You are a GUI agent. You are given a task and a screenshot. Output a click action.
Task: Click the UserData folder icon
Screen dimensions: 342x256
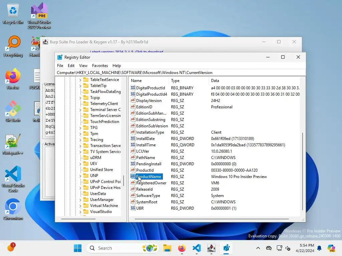click(x=86, y=194)
